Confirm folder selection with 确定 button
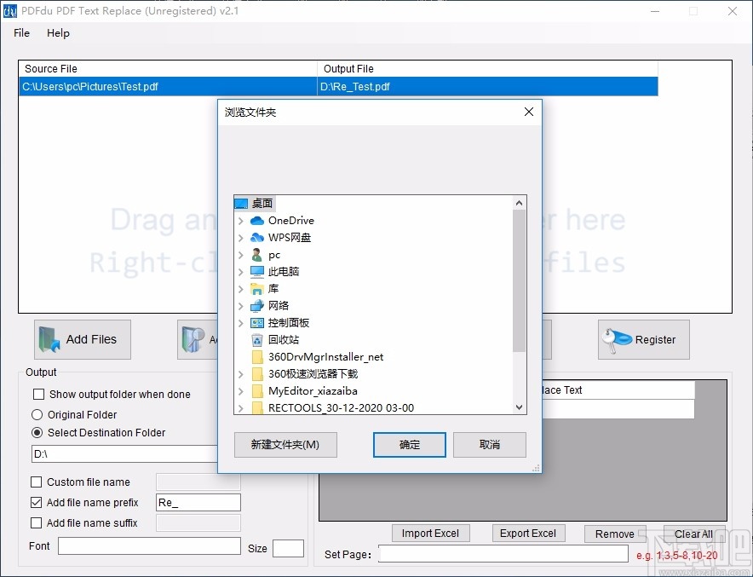 409,445
